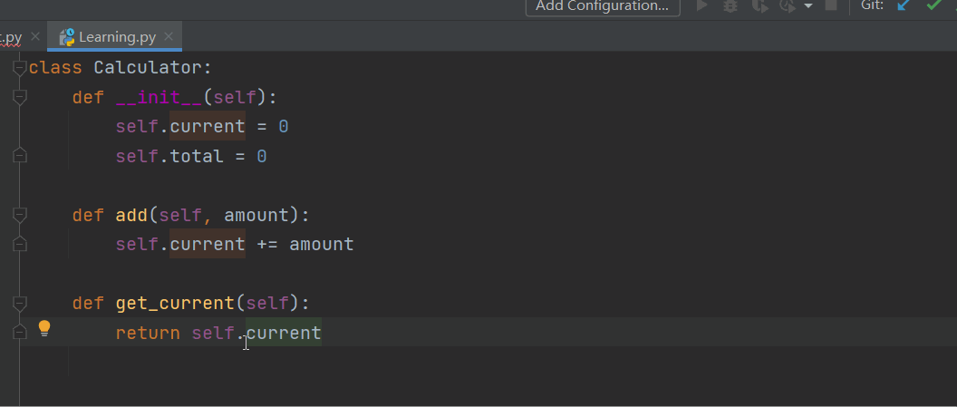The height and width of the screenshot is (407, 957).
Task: Open the Add Configuration dialog
Action: tap(603, 6)
